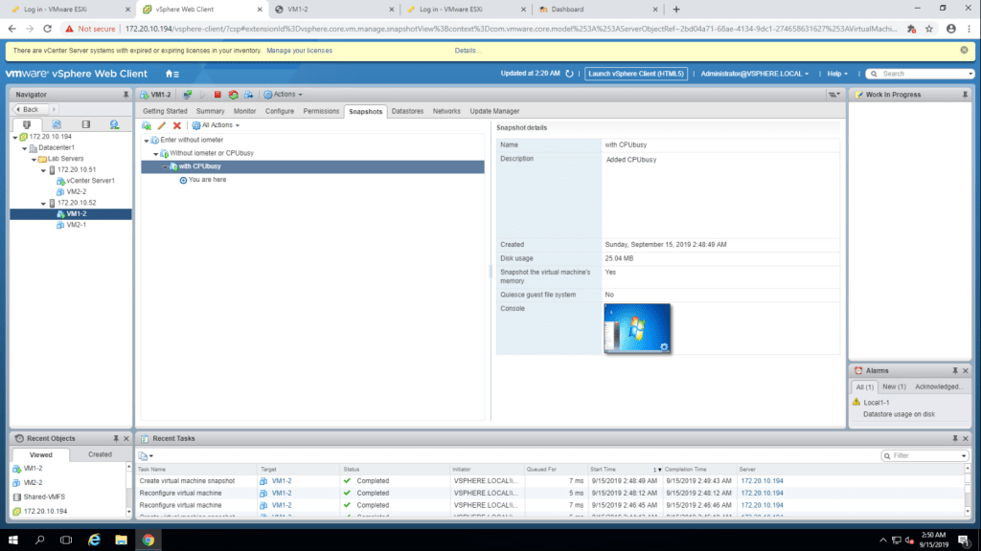
Task: Click the snapshot console thumbnail
Action: point(637,328)
